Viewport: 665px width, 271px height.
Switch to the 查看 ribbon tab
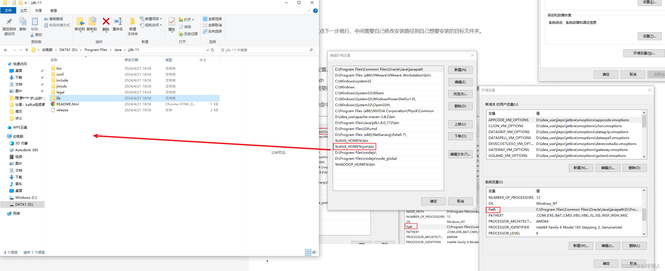tap(53, 10)
